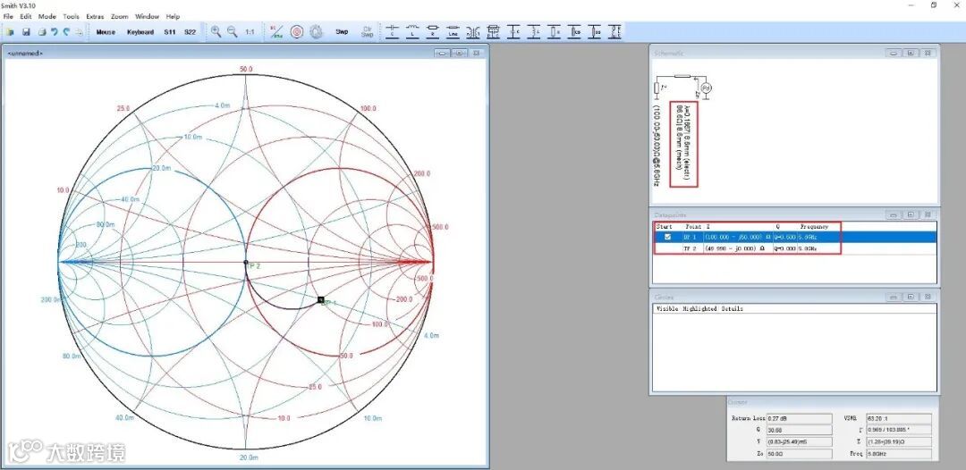Click the Highlighted column header in Circles

pyautogui.click(x=699, y=308)
